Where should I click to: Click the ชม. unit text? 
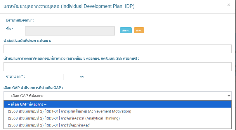coord(83,77)
